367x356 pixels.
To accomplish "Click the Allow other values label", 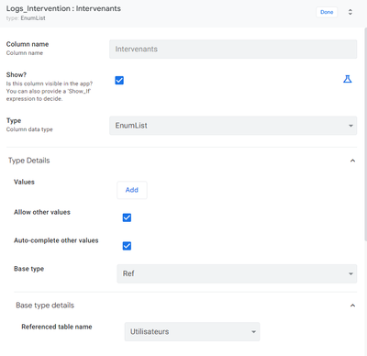I will (42, 212).
